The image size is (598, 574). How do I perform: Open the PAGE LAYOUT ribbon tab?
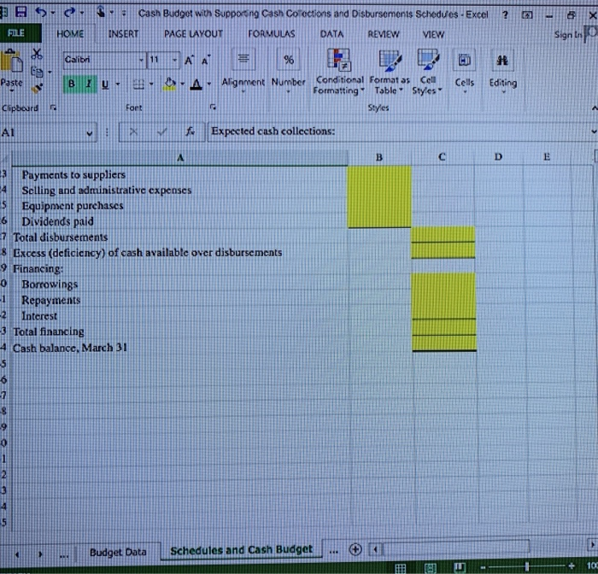point(193,34)
